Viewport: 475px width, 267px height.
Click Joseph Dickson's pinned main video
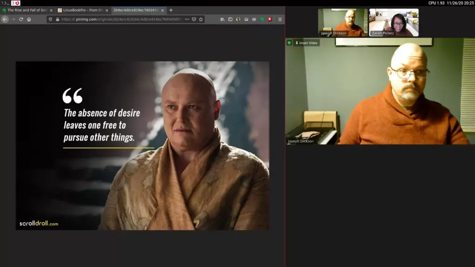point(380,91)
